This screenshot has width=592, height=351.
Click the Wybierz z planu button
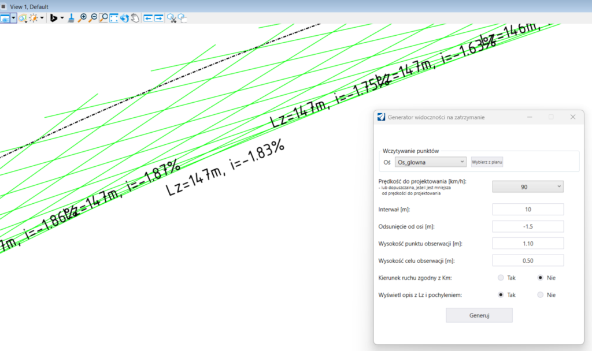(487, 162)
